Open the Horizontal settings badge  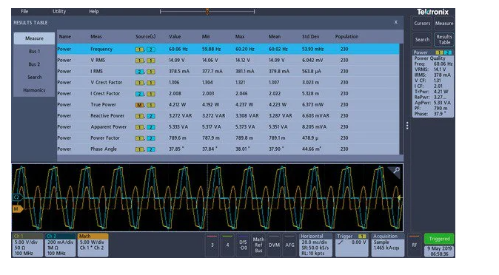(315, 245)
